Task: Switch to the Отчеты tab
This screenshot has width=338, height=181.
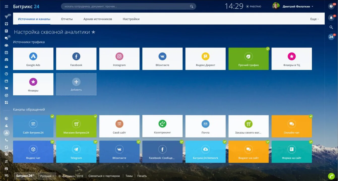Action: [67, 19]
